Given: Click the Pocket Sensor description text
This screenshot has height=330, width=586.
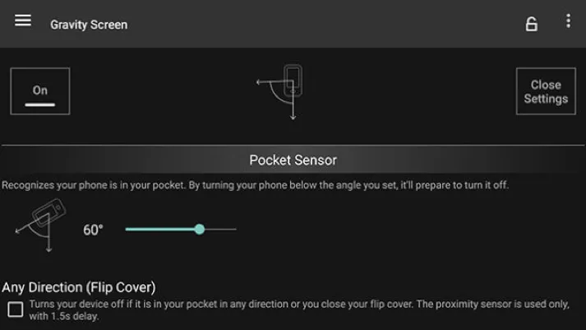Looking at the screenshot, I should tap(255, 185).
